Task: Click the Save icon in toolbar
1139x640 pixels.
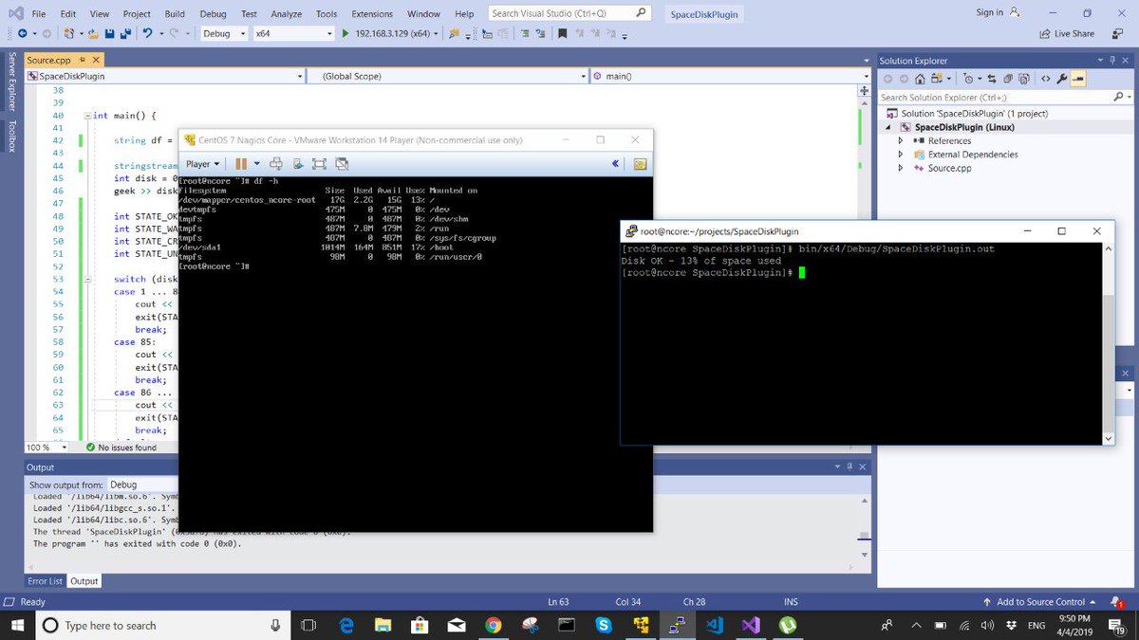Action: 110,33
